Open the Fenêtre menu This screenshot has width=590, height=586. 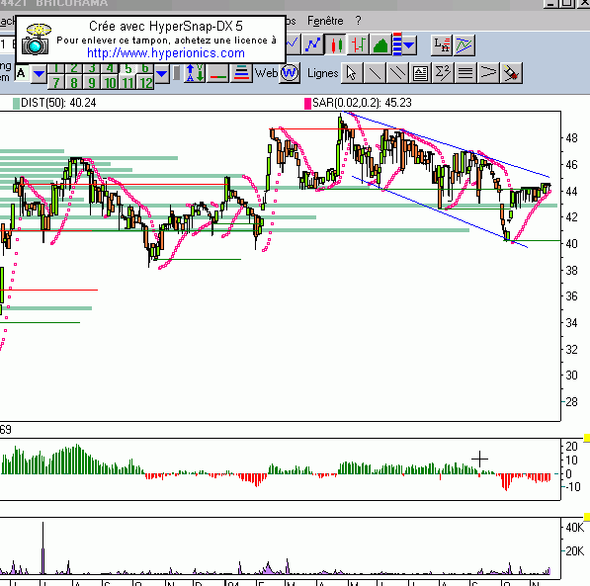(325, 21)
